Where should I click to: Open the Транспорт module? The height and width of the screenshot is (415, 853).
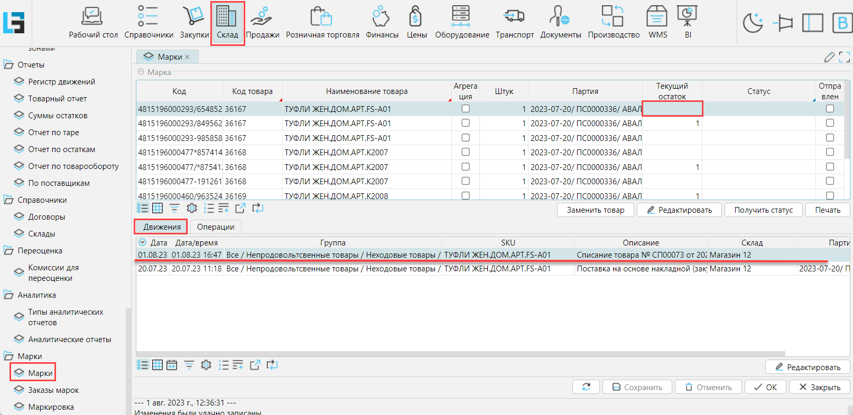pyautogui.click(x=514, y=23)
